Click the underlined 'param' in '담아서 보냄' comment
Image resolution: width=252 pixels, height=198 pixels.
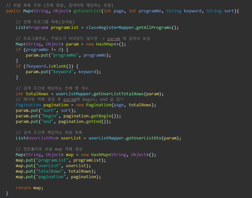pyautogui.click(x=114, y=39)
